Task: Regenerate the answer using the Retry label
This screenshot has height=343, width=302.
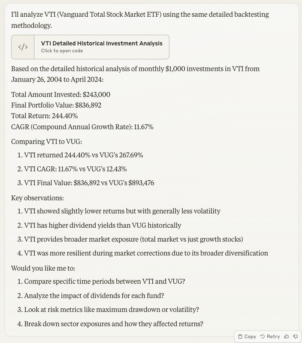Action: tap(273, 337)
